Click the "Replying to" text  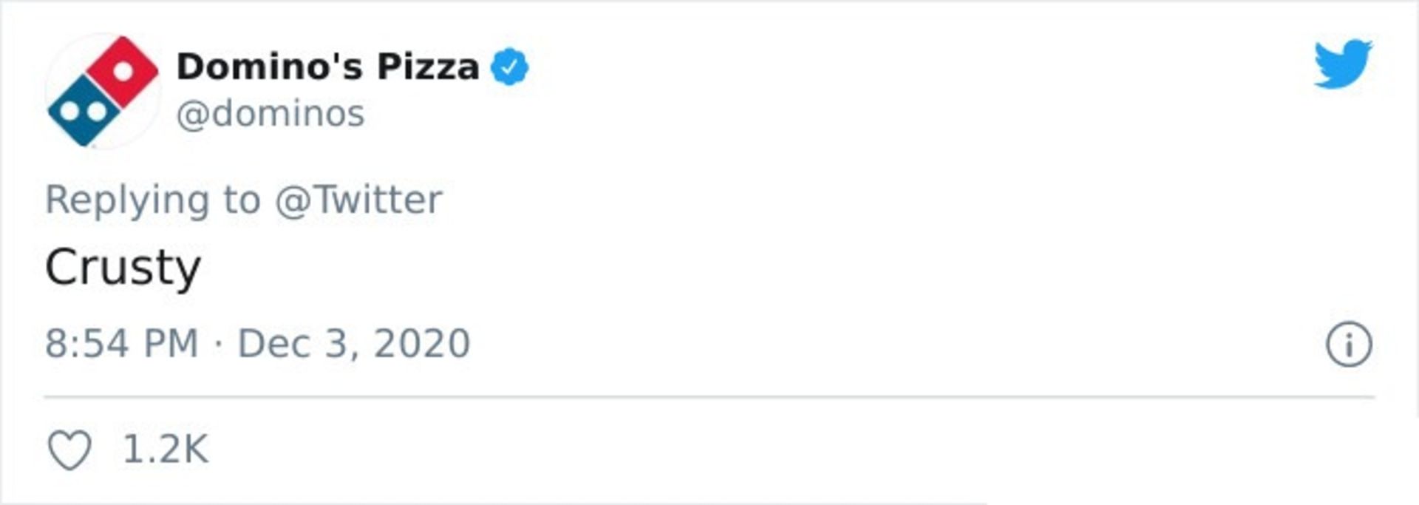pyautogui.click(x=153, y=200)
